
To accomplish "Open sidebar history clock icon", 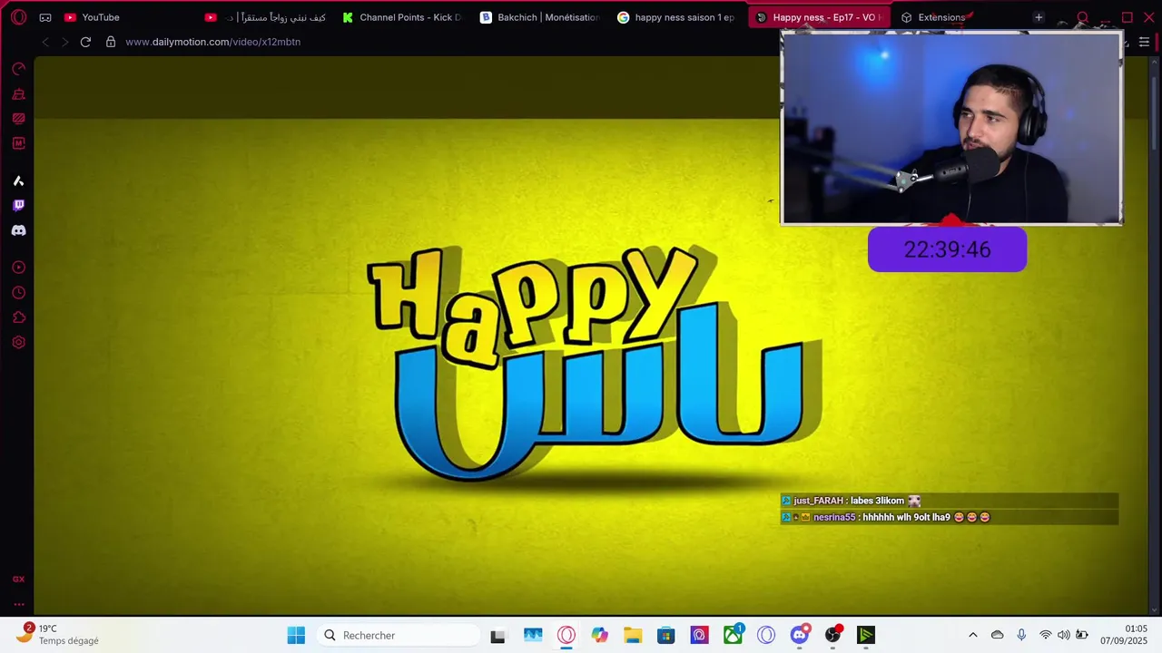I will pos(18,293).
